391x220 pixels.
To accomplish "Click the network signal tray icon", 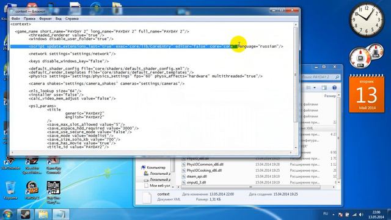I will coord(354,215).
